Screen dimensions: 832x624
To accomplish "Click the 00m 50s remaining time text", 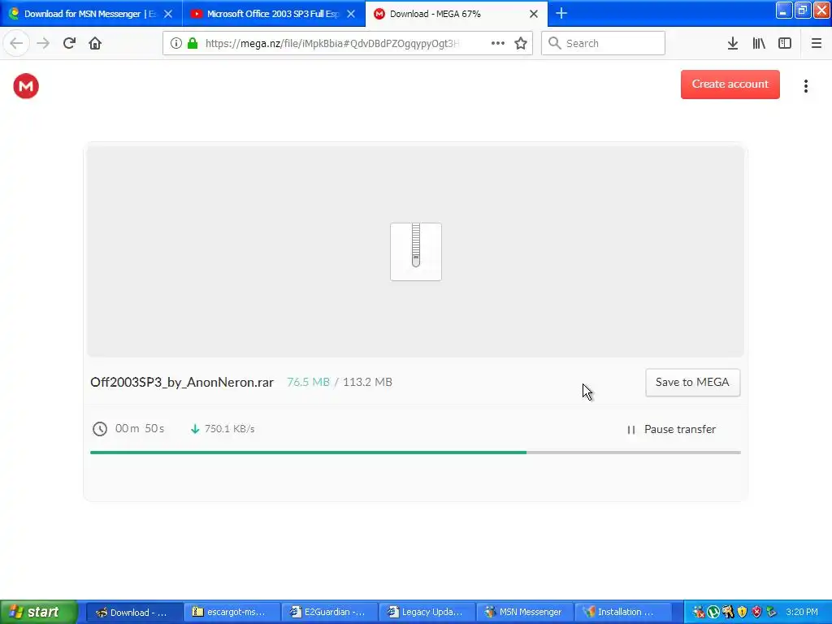I will 140,428.
